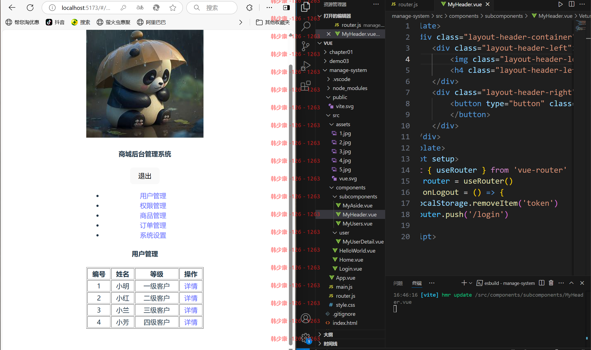
Task: Show more panel tabs ellipsis
Action: pos(432,283)
